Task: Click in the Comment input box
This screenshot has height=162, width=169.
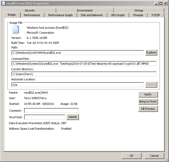Action: (52, 111)
